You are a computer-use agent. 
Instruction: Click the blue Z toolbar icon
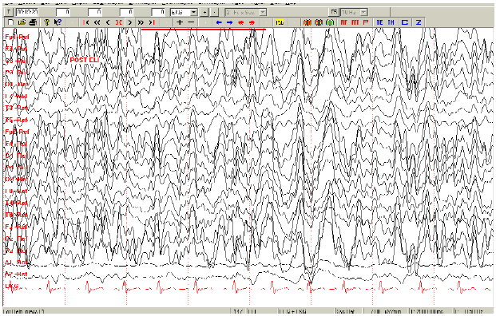[419, 22]
